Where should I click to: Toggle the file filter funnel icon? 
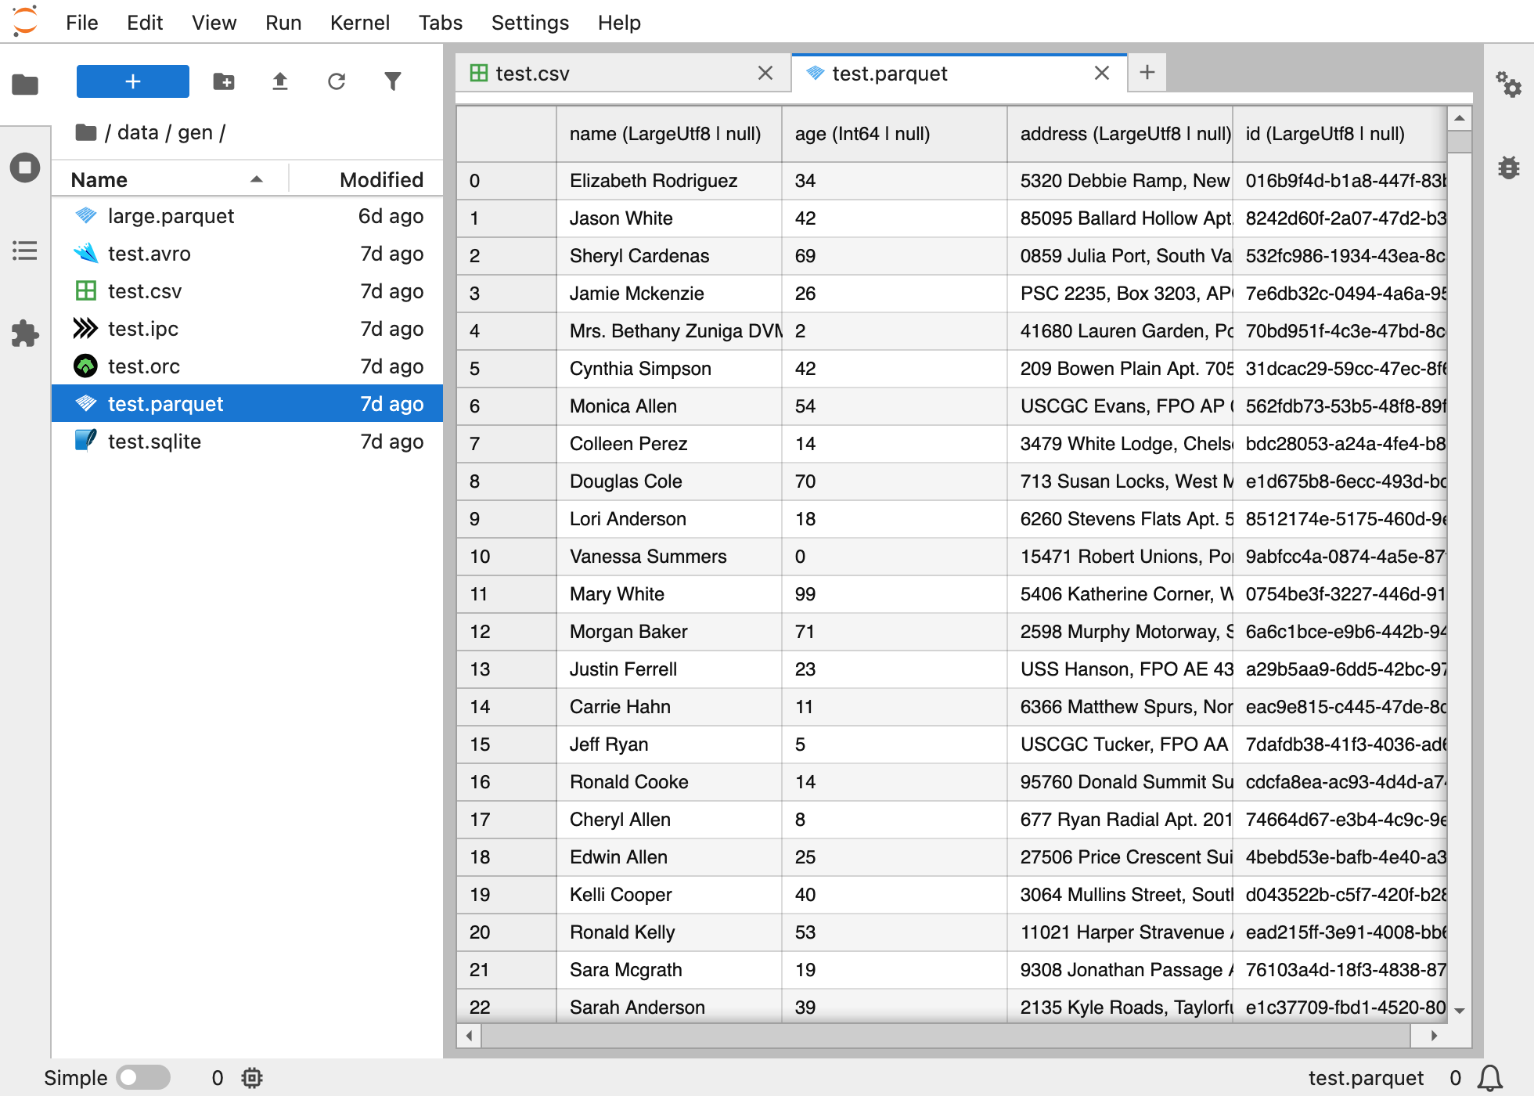tap(393, 81)
